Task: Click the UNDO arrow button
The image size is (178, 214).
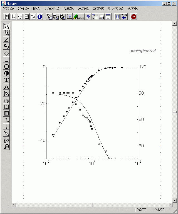Action: pyautogui.click(x=124, y=17)
